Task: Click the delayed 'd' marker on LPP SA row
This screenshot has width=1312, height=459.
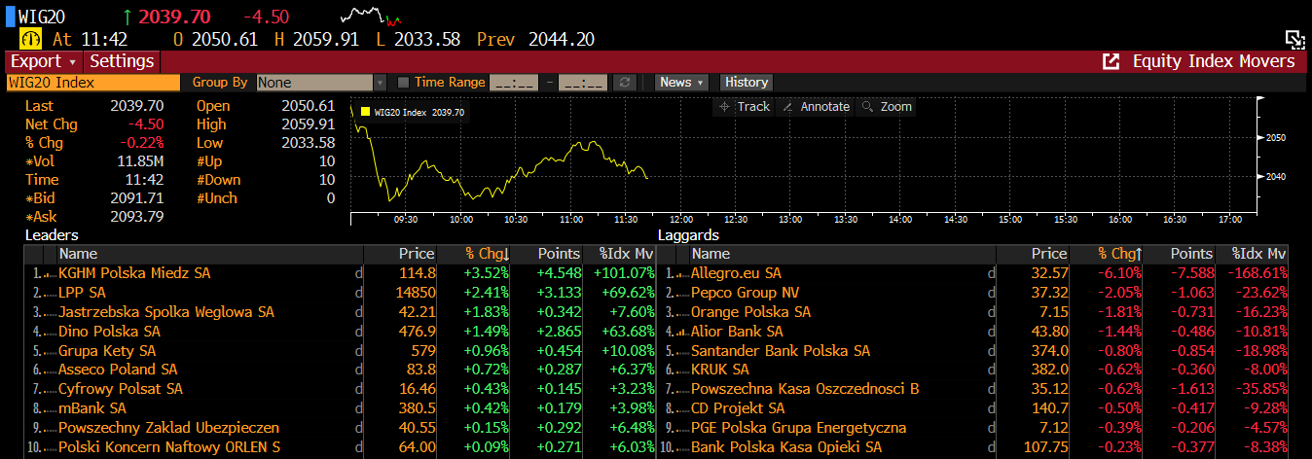Action: [x=358, y=293]
